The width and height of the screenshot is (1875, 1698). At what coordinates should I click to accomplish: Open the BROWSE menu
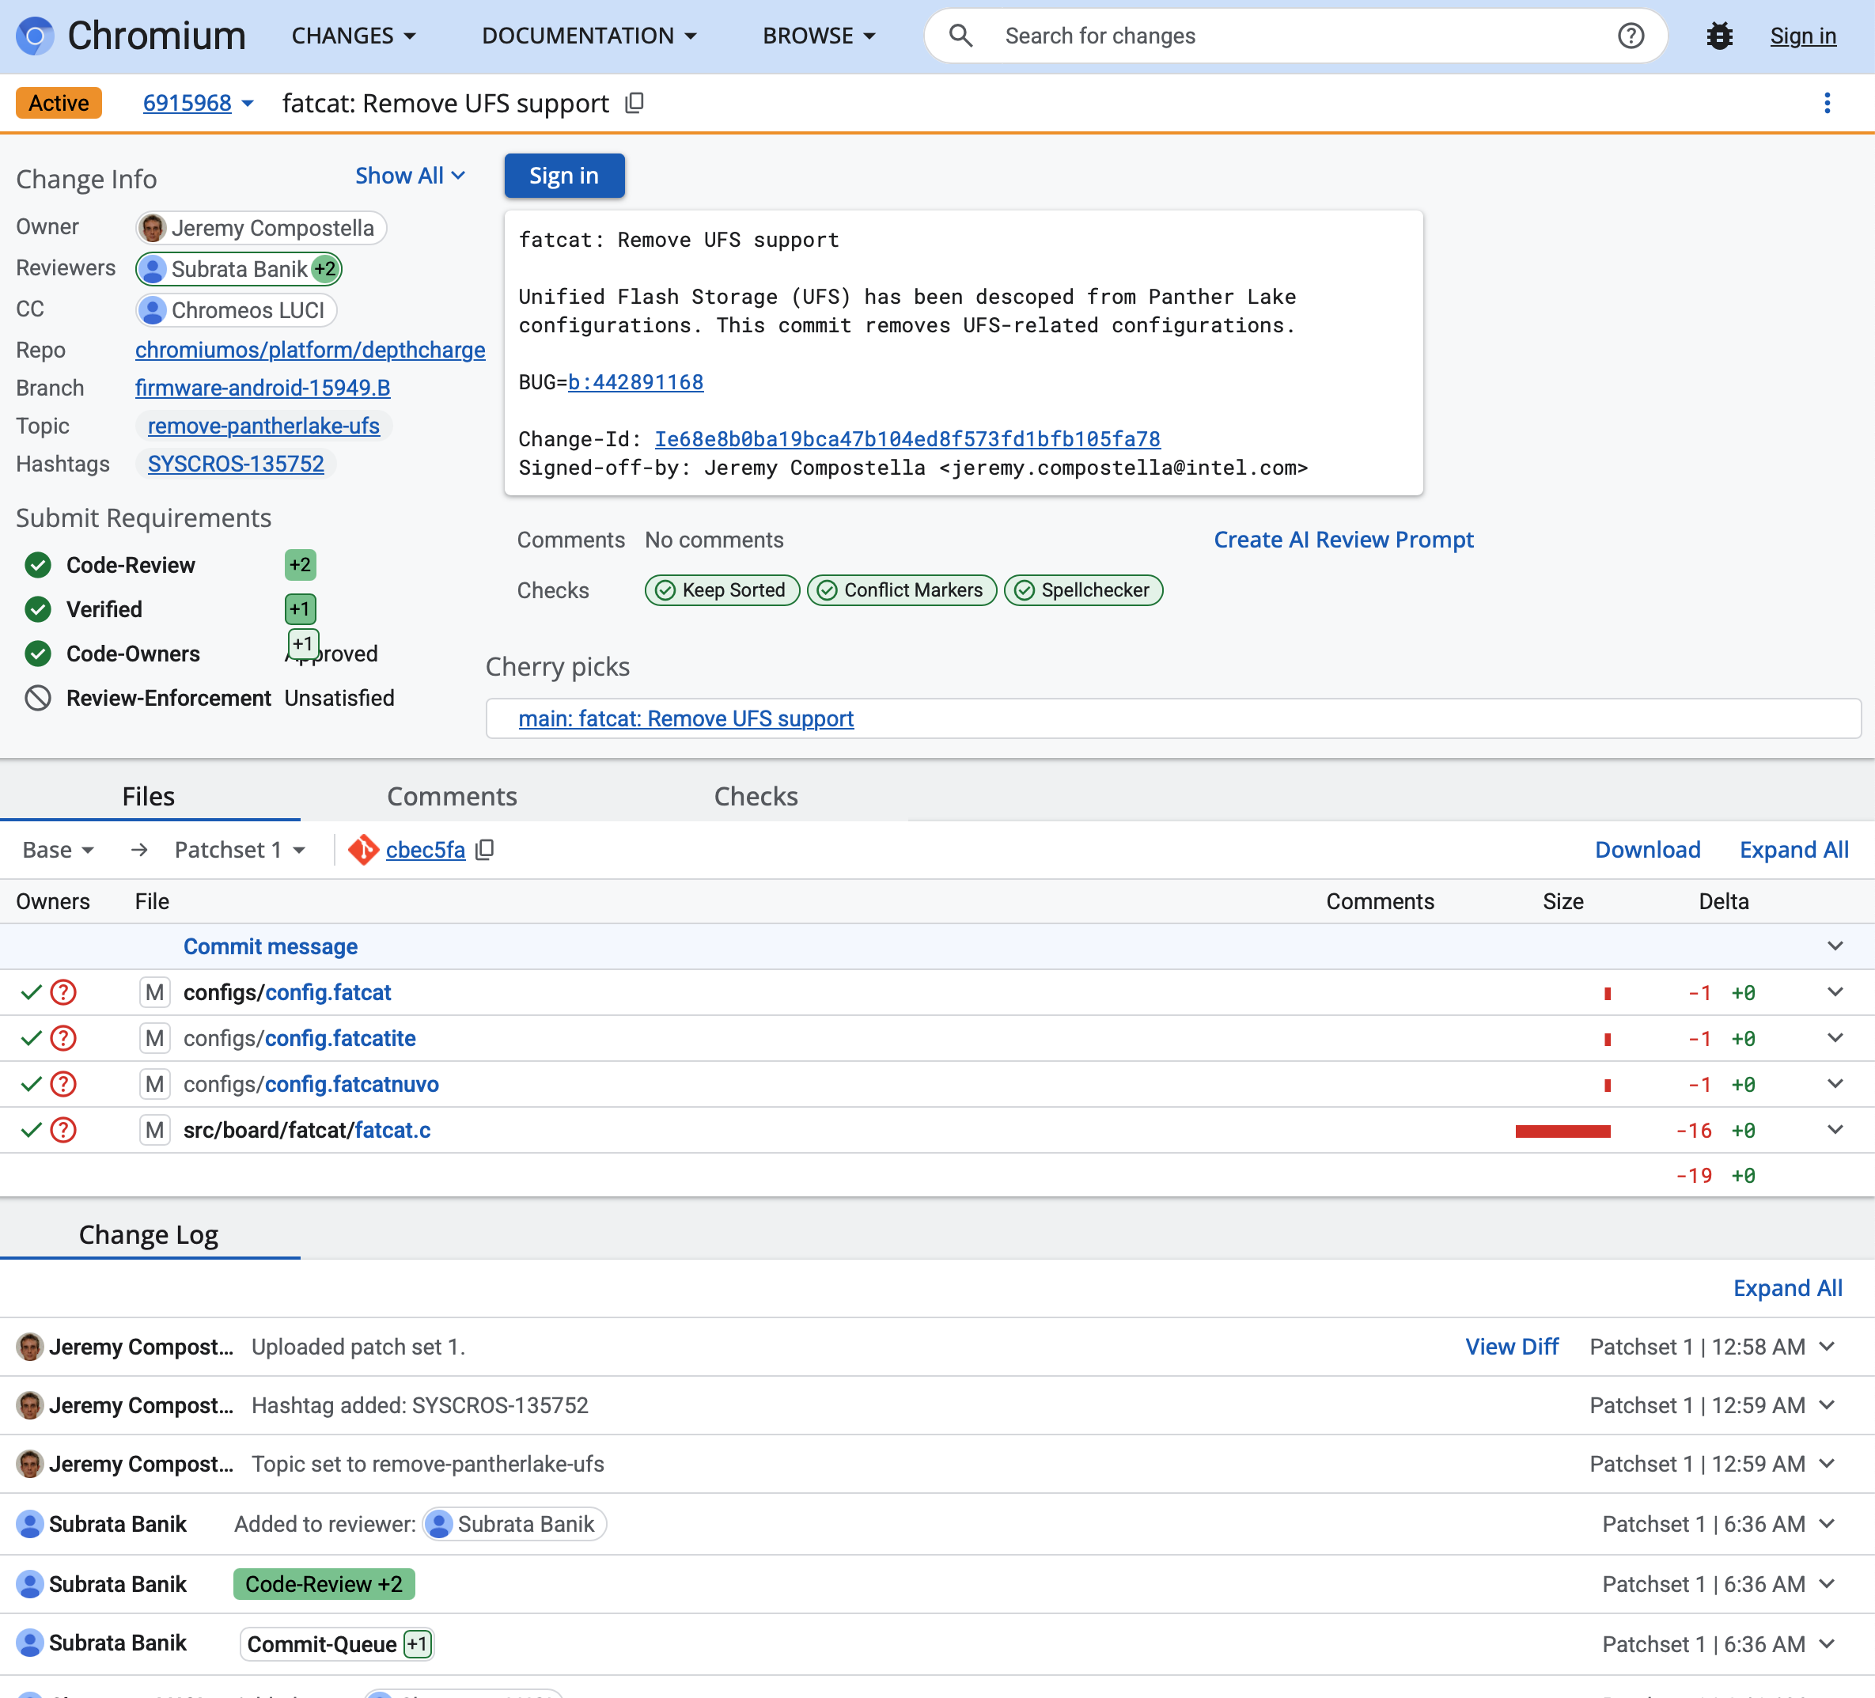(817, 36)
